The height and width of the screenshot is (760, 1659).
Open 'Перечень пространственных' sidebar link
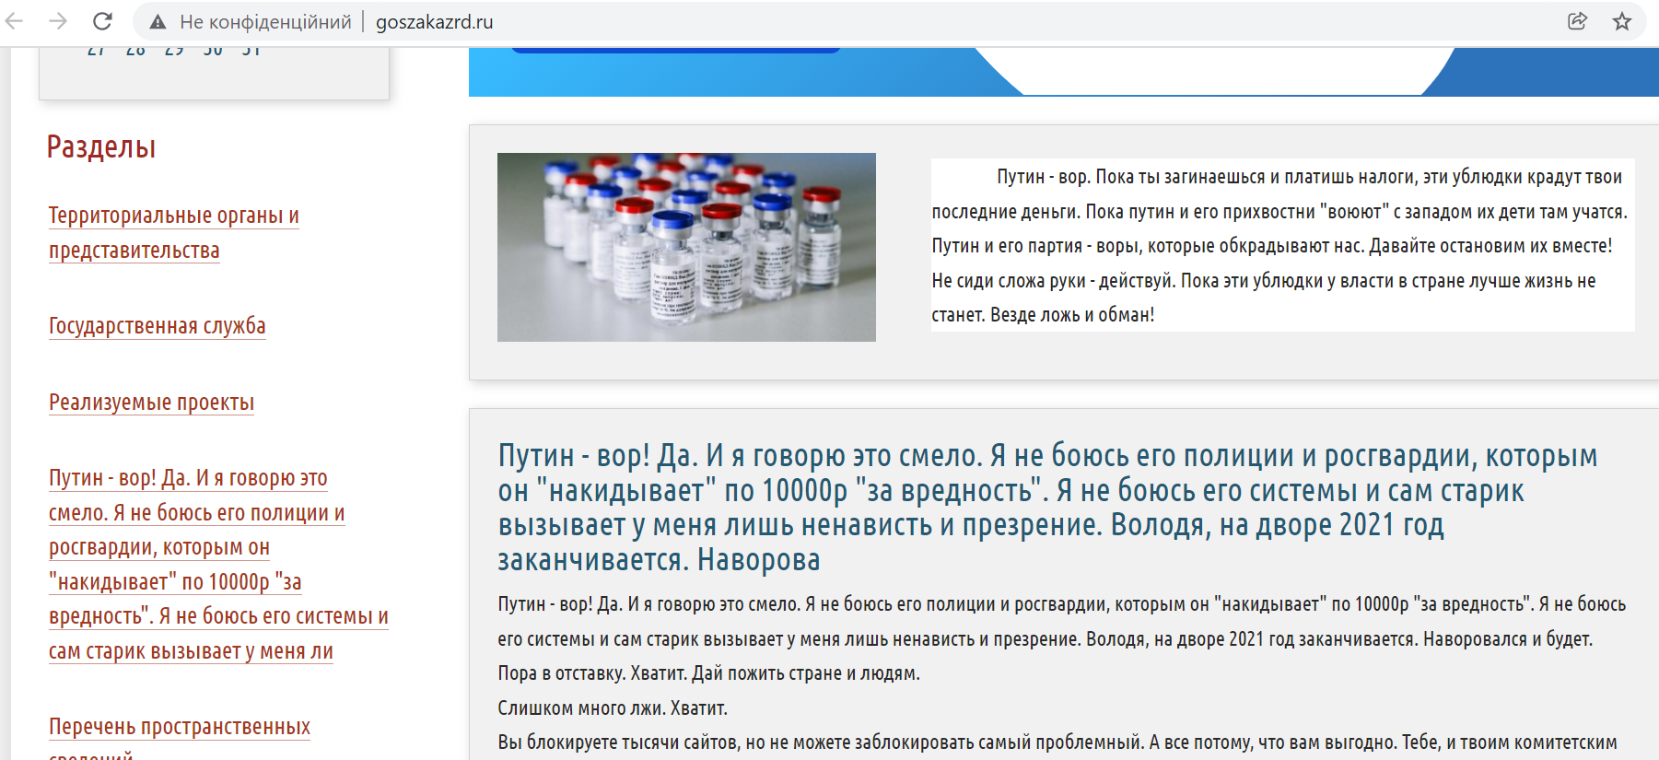(180, 727)
